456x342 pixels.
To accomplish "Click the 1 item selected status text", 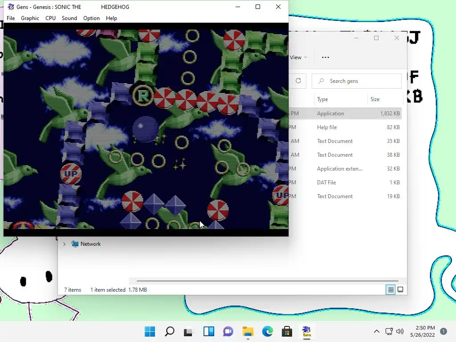I will 108,290.
